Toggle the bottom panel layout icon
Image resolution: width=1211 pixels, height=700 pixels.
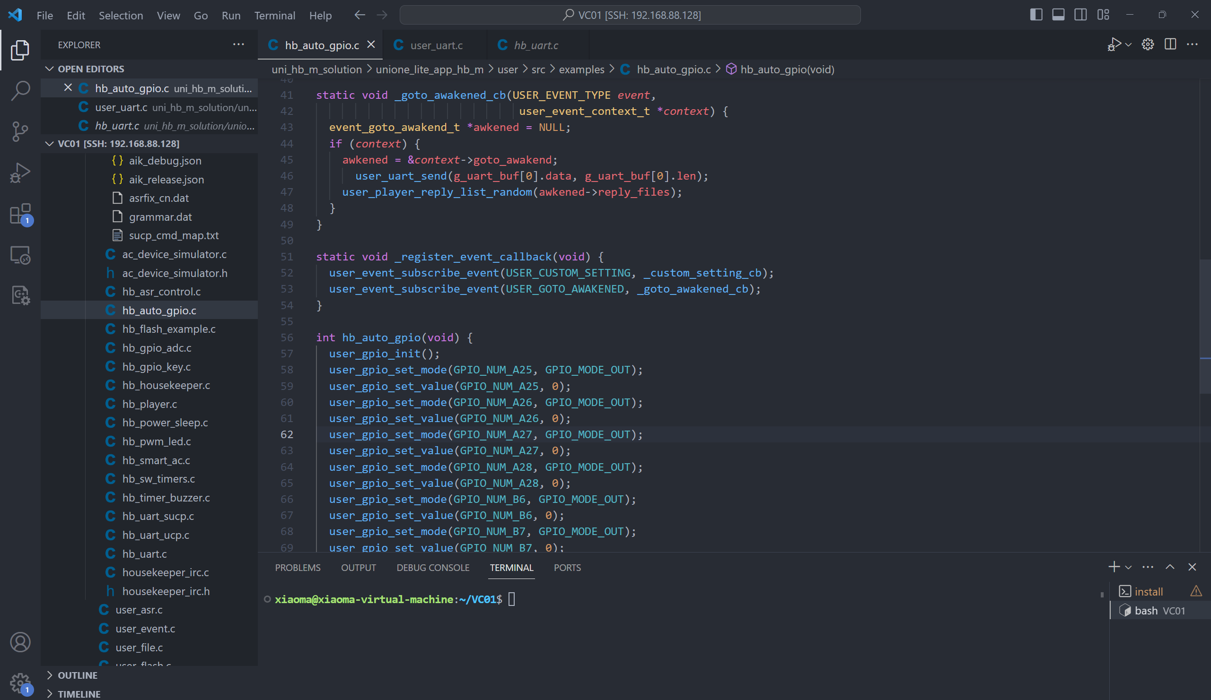pos(1058,15)
